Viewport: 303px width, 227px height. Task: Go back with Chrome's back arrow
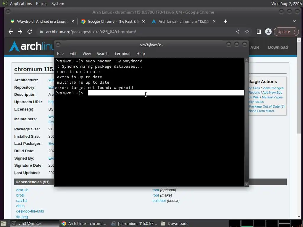coord(11,32)
